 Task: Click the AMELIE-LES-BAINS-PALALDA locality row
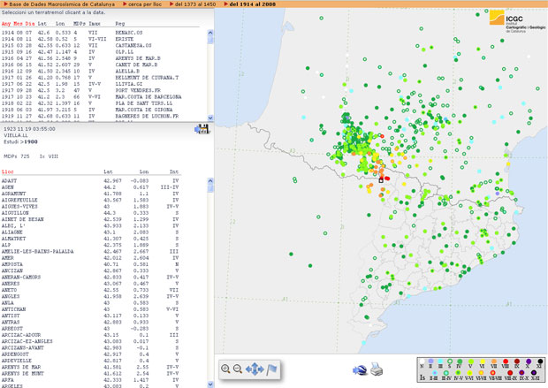pyautogui.click(x=90, y=251)
